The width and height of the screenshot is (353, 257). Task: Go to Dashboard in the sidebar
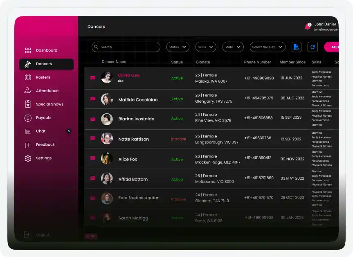click(46, 50)
